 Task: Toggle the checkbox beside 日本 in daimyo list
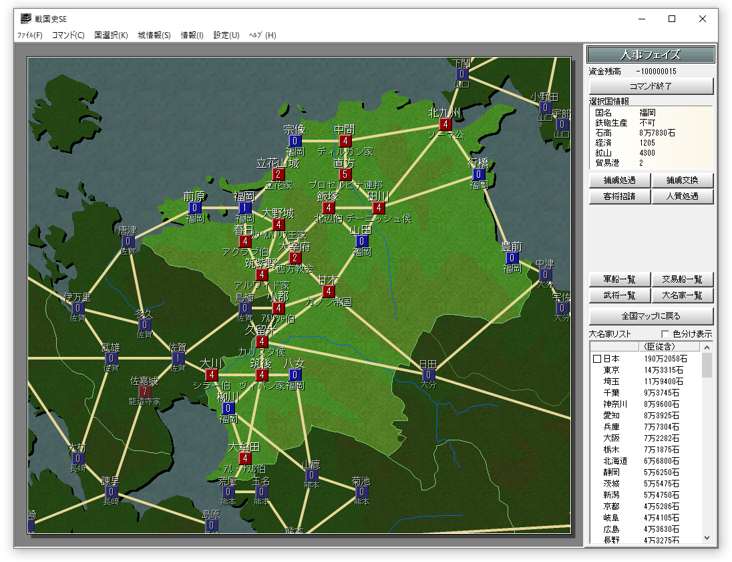tap(597, 359)
